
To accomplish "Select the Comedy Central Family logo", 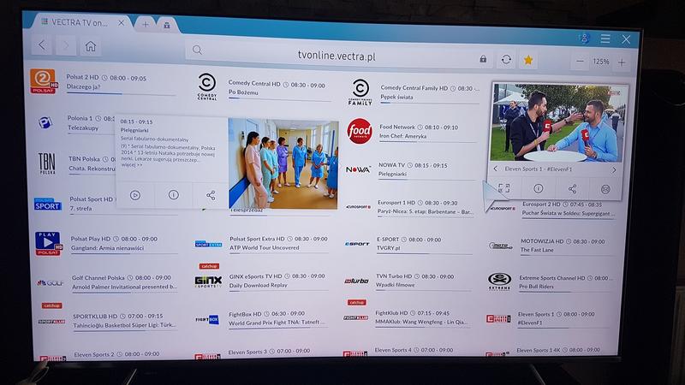I will pos(360,92).
